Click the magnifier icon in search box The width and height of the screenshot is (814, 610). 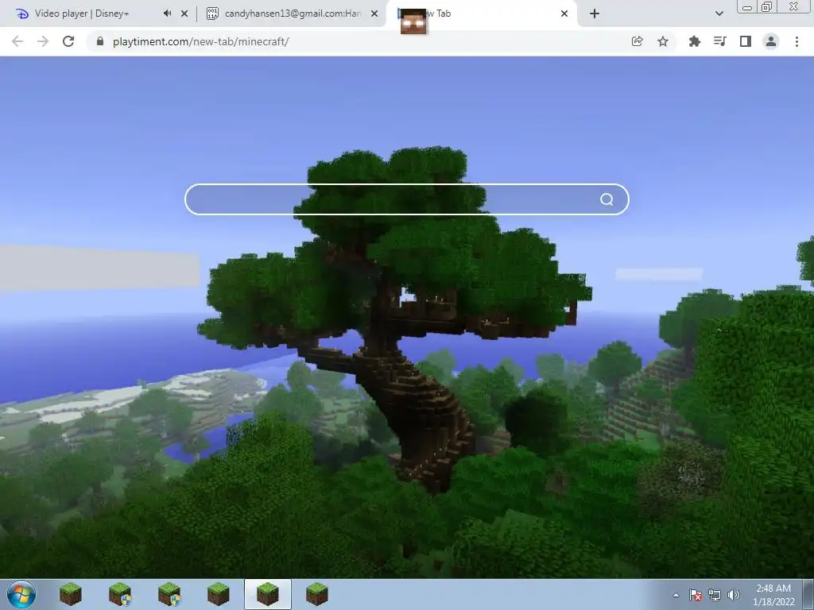[x=607, y=199]
